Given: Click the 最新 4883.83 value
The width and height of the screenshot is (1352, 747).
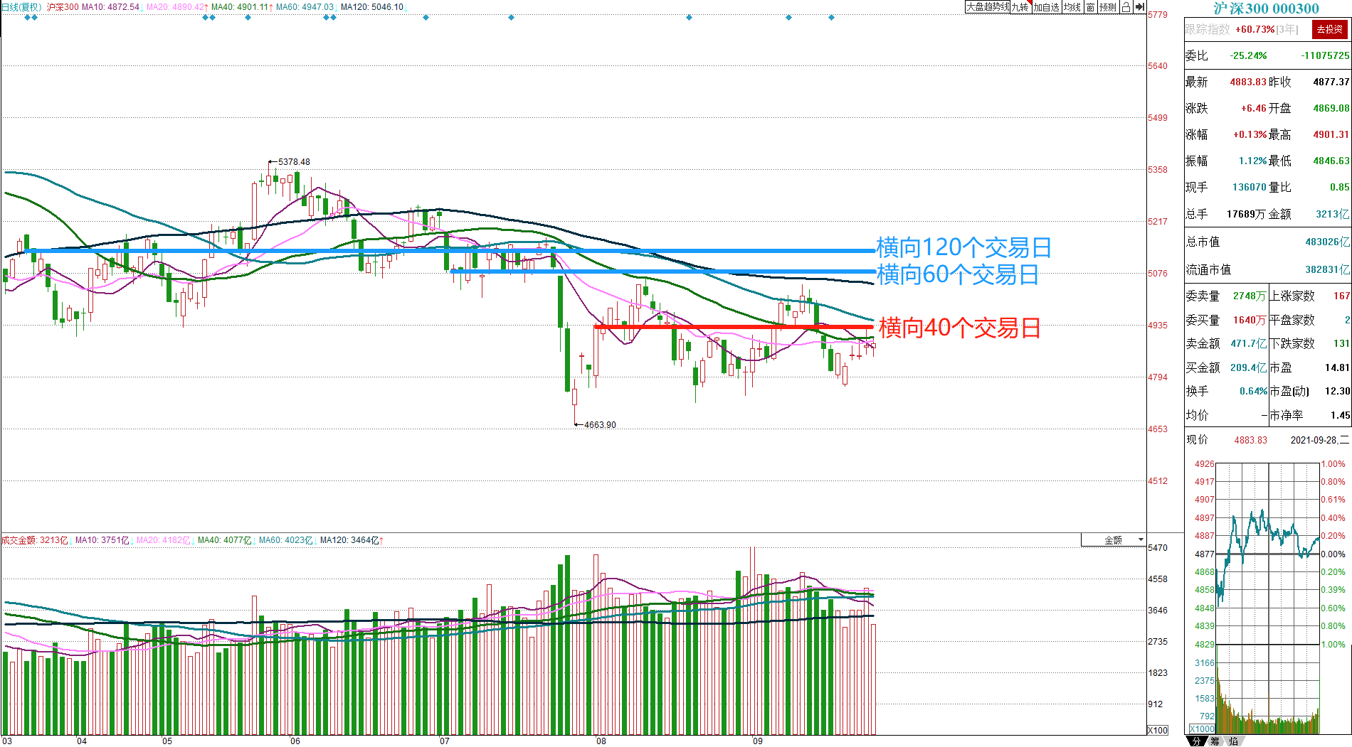Looking at the screenshot, I should point(1248,82).
